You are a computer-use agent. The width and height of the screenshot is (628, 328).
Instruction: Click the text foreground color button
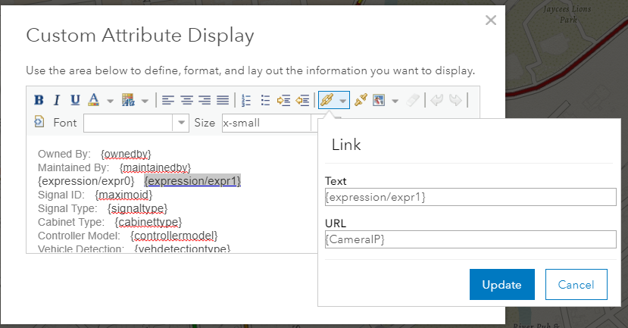(94, 100)
